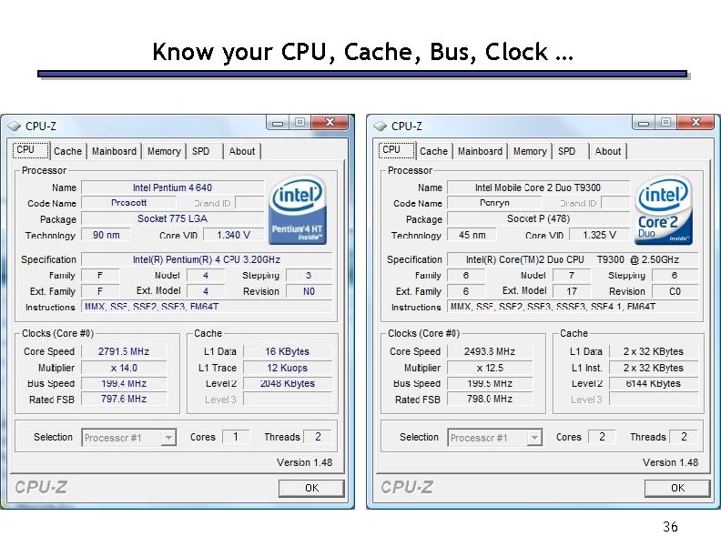
Task: Click the 45 nm technology value
Action: [472, 235]
